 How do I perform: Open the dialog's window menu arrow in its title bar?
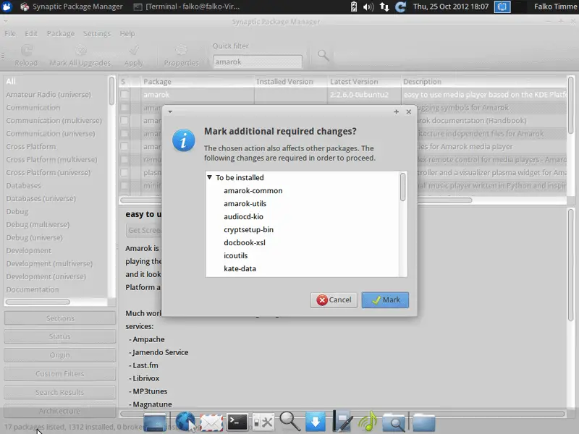pos(170,111)
